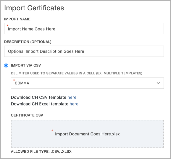
Task: Click into the Import Name field
Action: coord(84,29)
